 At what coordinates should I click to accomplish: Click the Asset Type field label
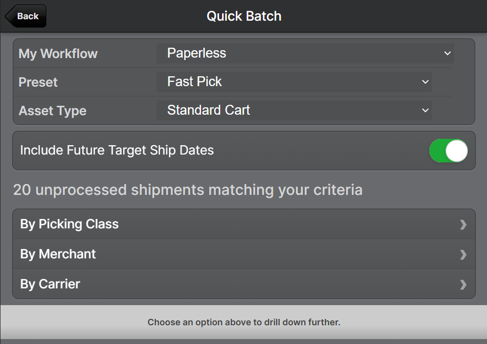(52, 111)
